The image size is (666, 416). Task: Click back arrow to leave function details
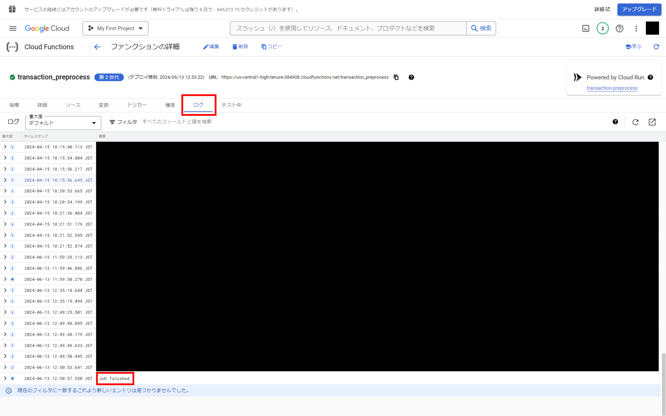[97, 46]
